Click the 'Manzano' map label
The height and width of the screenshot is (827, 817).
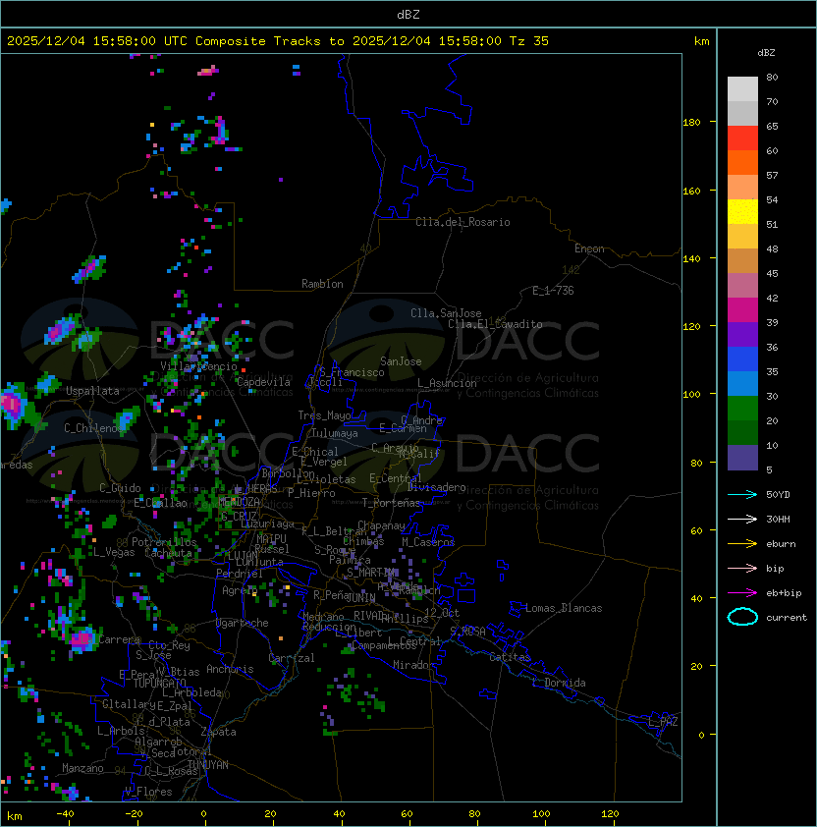(x=82, y=768)
